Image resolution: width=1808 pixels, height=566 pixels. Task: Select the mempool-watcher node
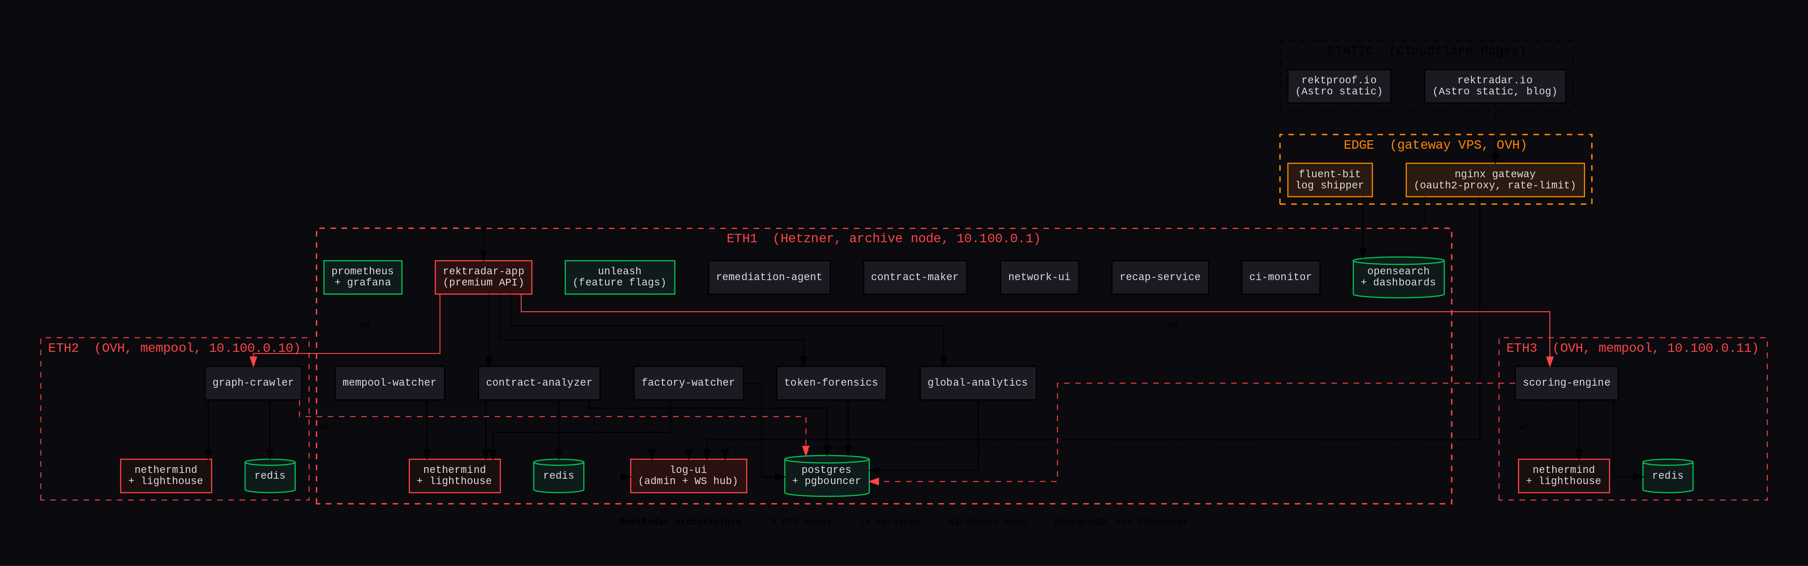(389, 383)
